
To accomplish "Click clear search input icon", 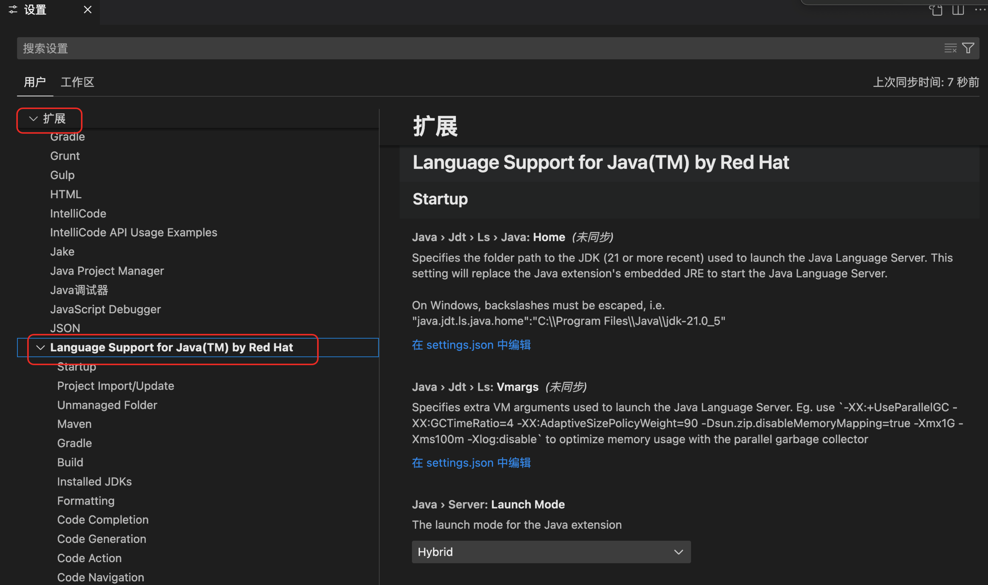I will point(950,48).
